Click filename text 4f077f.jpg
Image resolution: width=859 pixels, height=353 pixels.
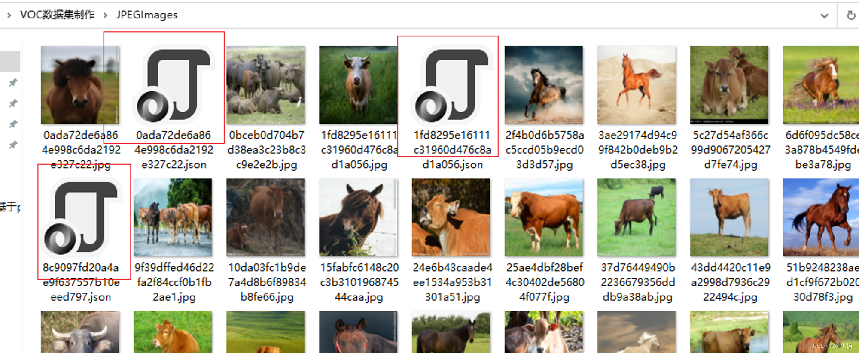(x=544, y=297)
